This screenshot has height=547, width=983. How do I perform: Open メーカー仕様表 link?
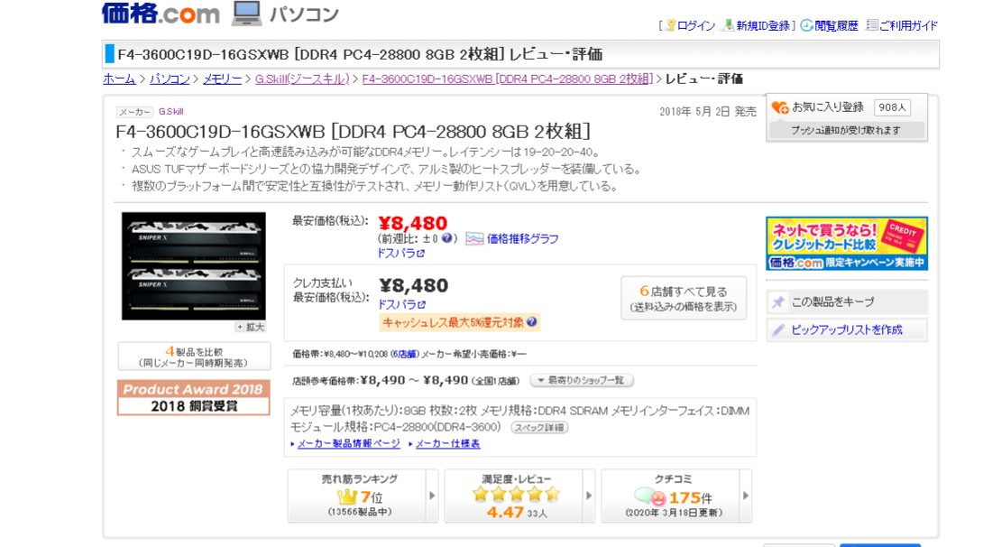point(447,443)
